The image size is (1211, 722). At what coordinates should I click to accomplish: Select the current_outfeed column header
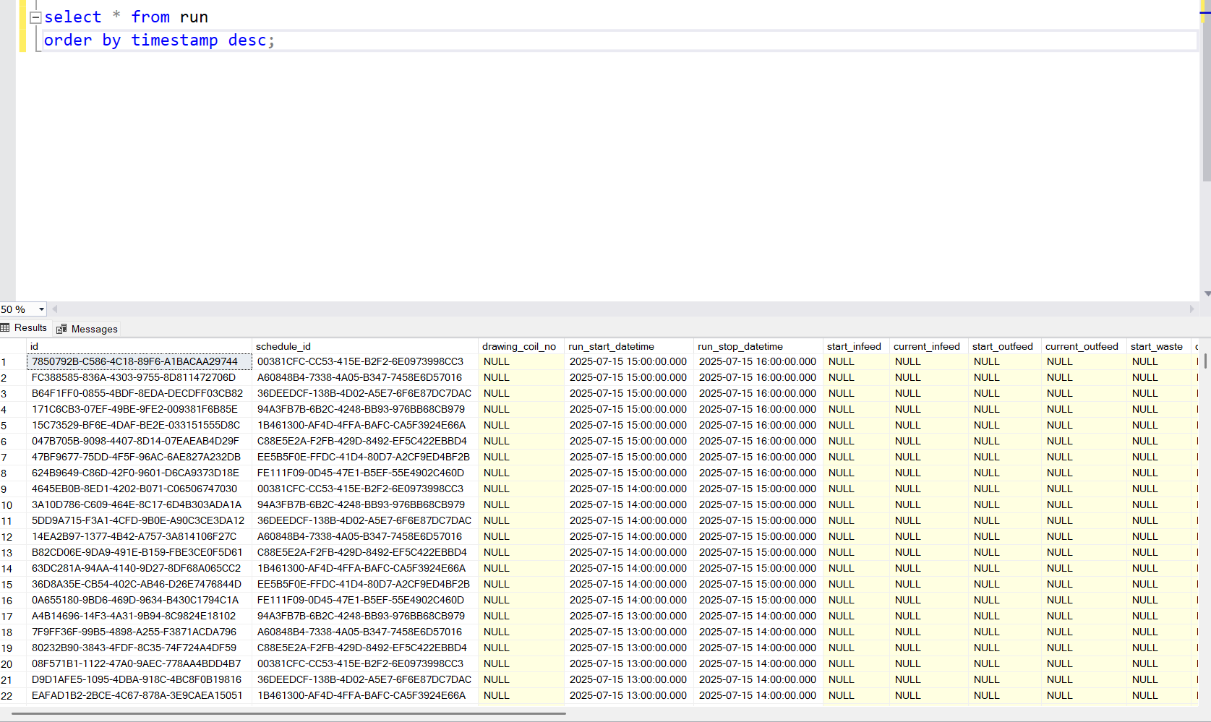(1084, 347)
